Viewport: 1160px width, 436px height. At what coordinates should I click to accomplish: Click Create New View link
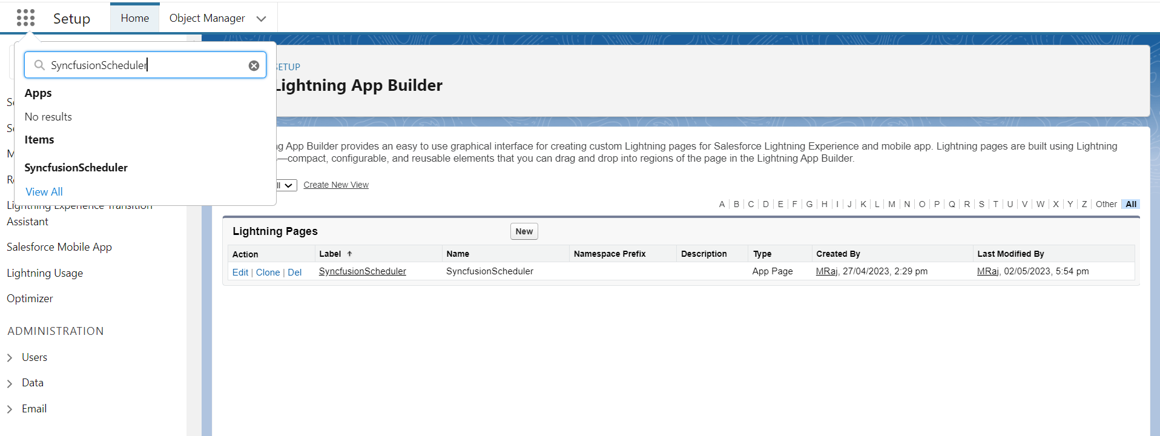tap(336, 185)
